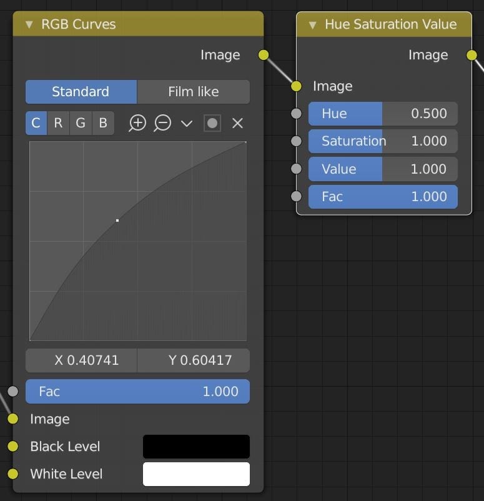
Task: Click the Saturation value field
Action: (x=383, y=141)
